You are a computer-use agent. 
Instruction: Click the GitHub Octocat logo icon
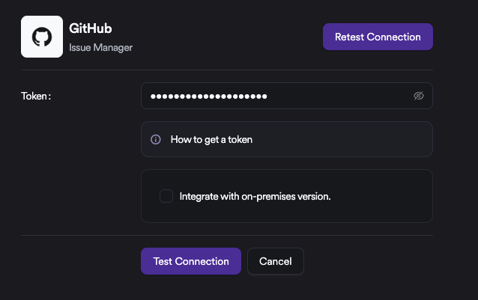tap(41, 37)
